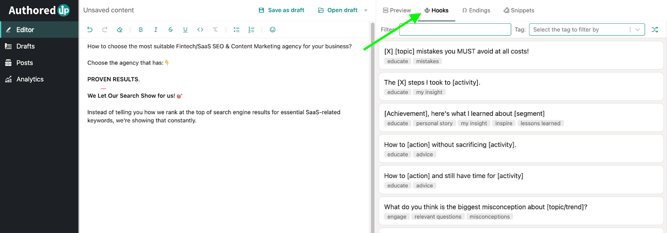Open the tag filter dropdown
The image size is (667, 233).
coord(587,30)
